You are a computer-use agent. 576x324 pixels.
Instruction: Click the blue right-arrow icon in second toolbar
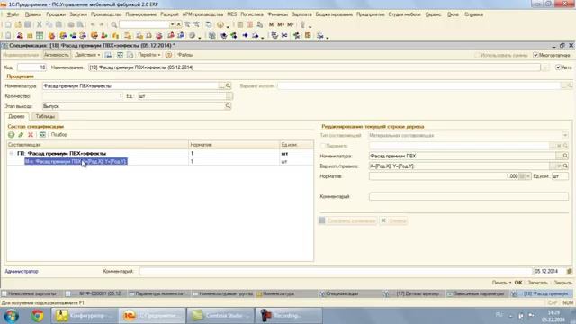245,36
